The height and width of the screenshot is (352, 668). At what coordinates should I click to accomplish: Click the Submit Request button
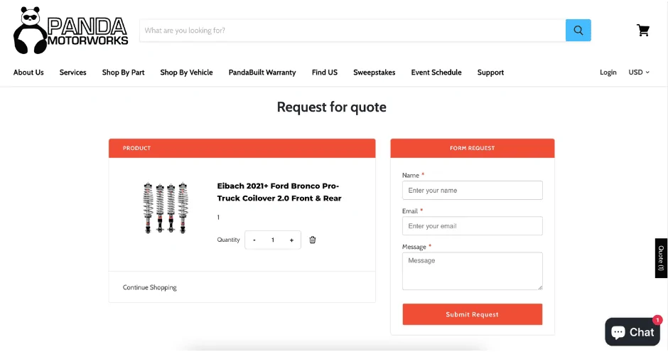[473, 314]
